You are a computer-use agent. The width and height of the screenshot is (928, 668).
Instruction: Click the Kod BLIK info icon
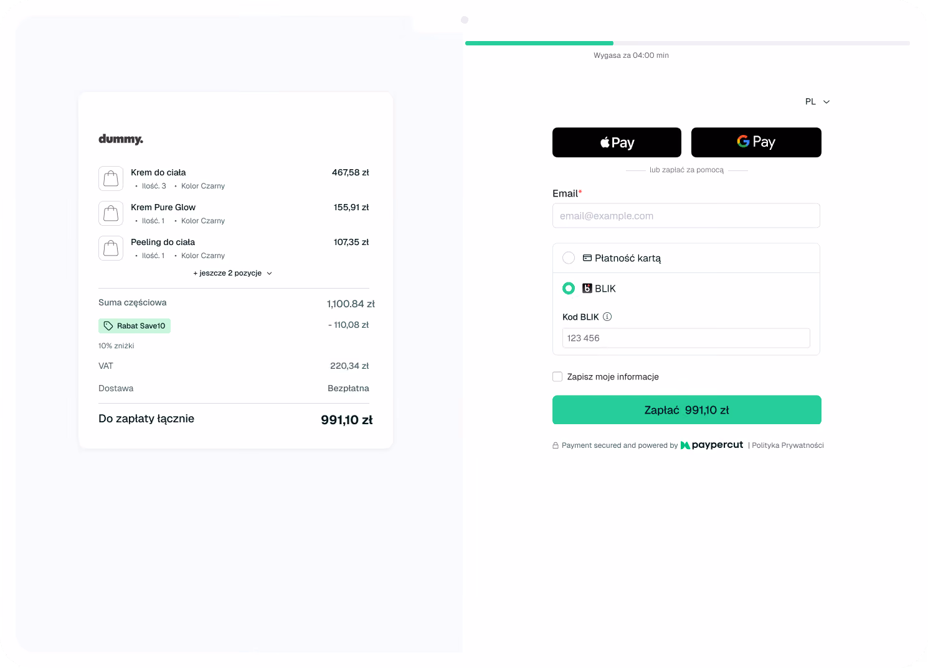coord(607,317)
